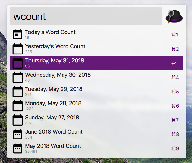
Task: Click the return key symbol on highlighted row
Action: (x=173, y=63)
